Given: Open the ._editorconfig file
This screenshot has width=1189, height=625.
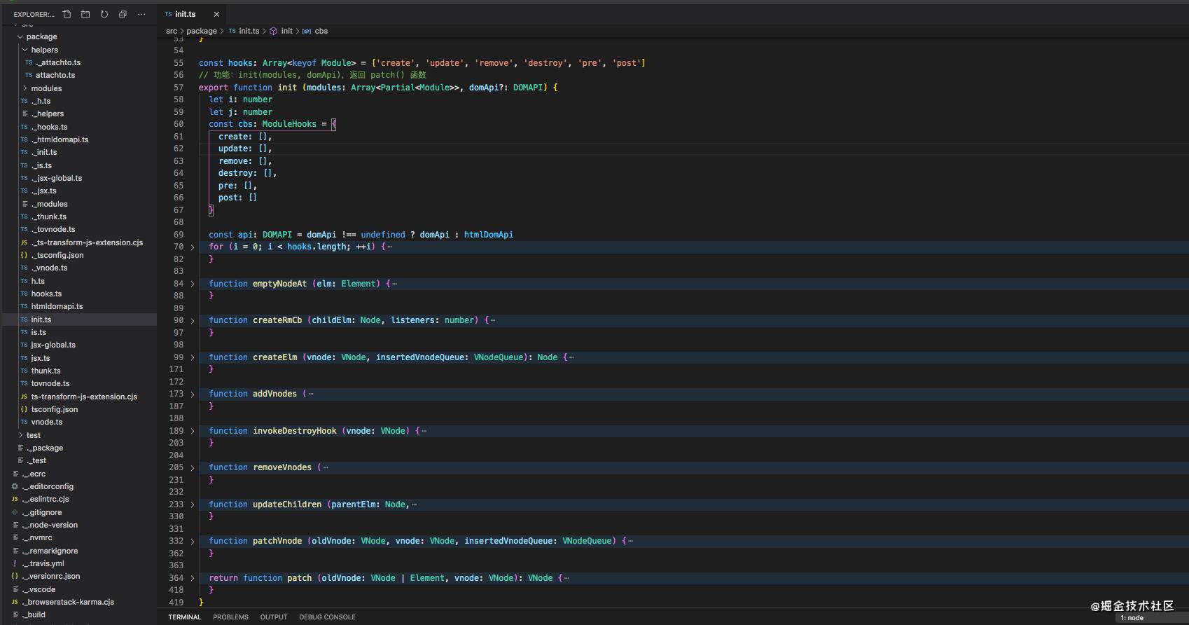Looking at the screenshot, I should click(x=48, y=486).
